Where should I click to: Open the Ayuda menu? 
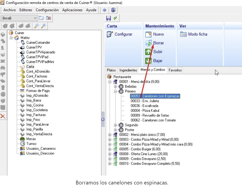91,10
